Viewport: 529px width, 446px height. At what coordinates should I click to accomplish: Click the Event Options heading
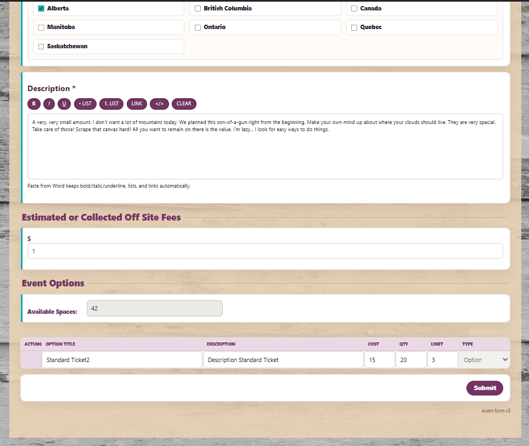(x=53, y=283)
